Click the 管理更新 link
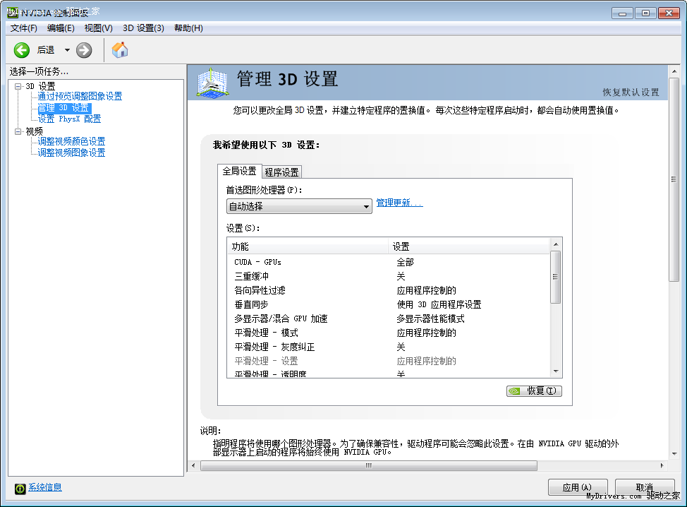This screenshot has height=507, width=687. pos(399,203)
